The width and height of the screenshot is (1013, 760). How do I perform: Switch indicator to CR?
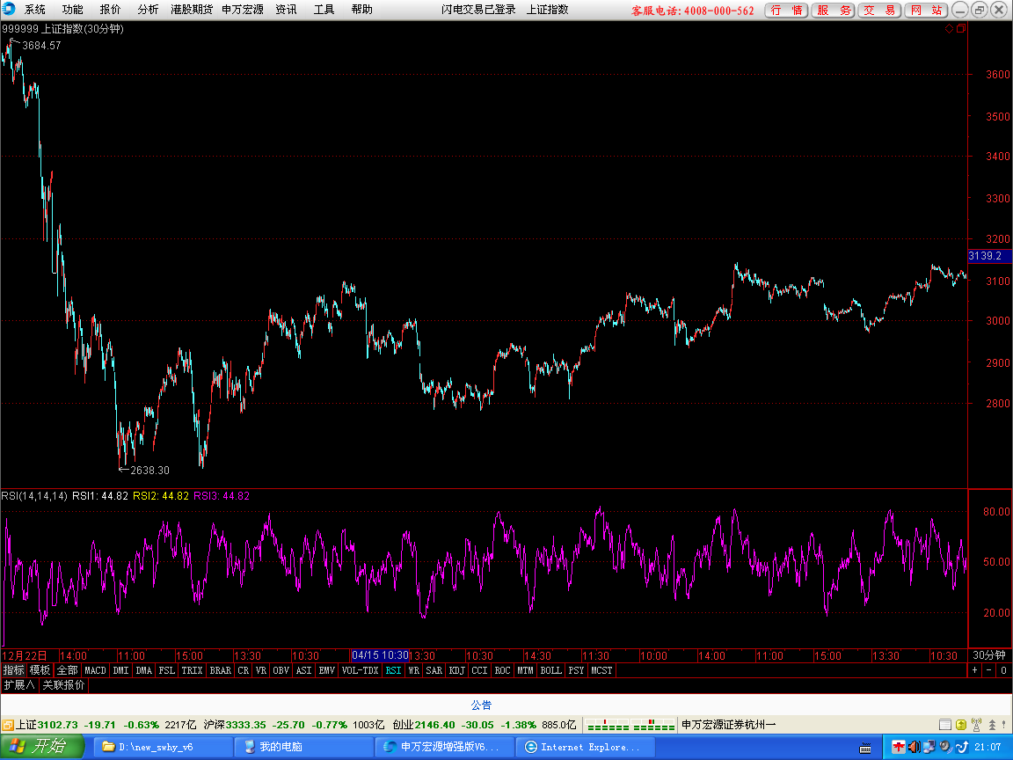244,670
